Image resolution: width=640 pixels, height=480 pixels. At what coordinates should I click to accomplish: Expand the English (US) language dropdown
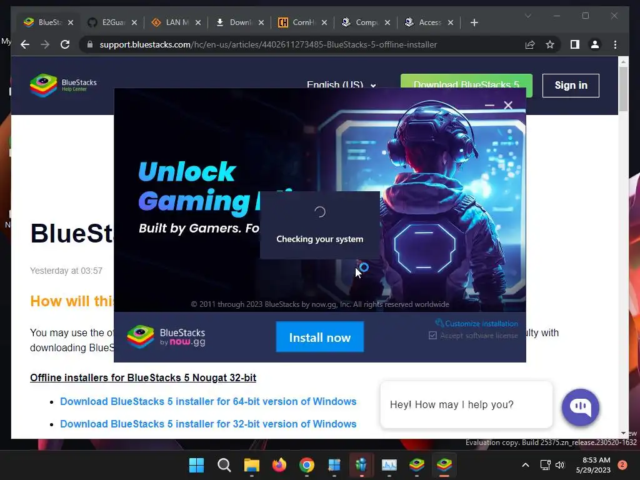(341, 85)
